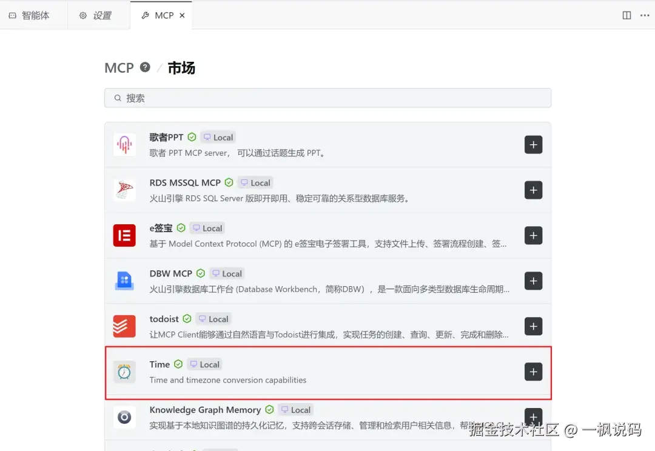Click the verified badge next to DBW MCP
The height and width of the screenshot is (451, 655).
pos(201,273)
